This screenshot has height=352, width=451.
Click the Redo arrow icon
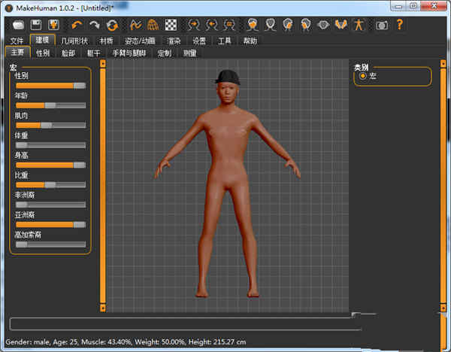(94, 25)
